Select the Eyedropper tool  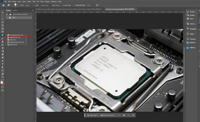point(2,32)
